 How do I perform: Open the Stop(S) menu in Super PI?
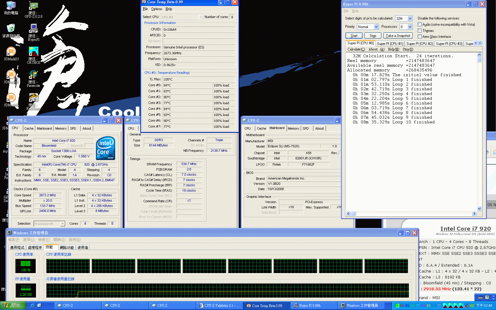(408, 50)
